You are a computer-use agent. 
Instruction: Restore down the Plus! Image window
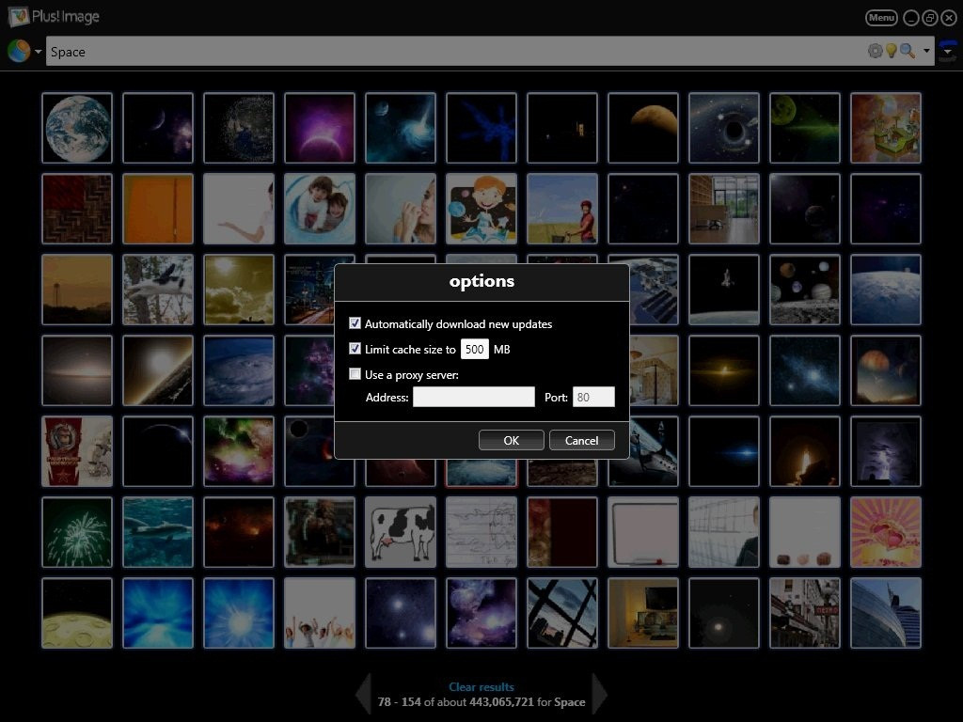[x=930, y=18]
